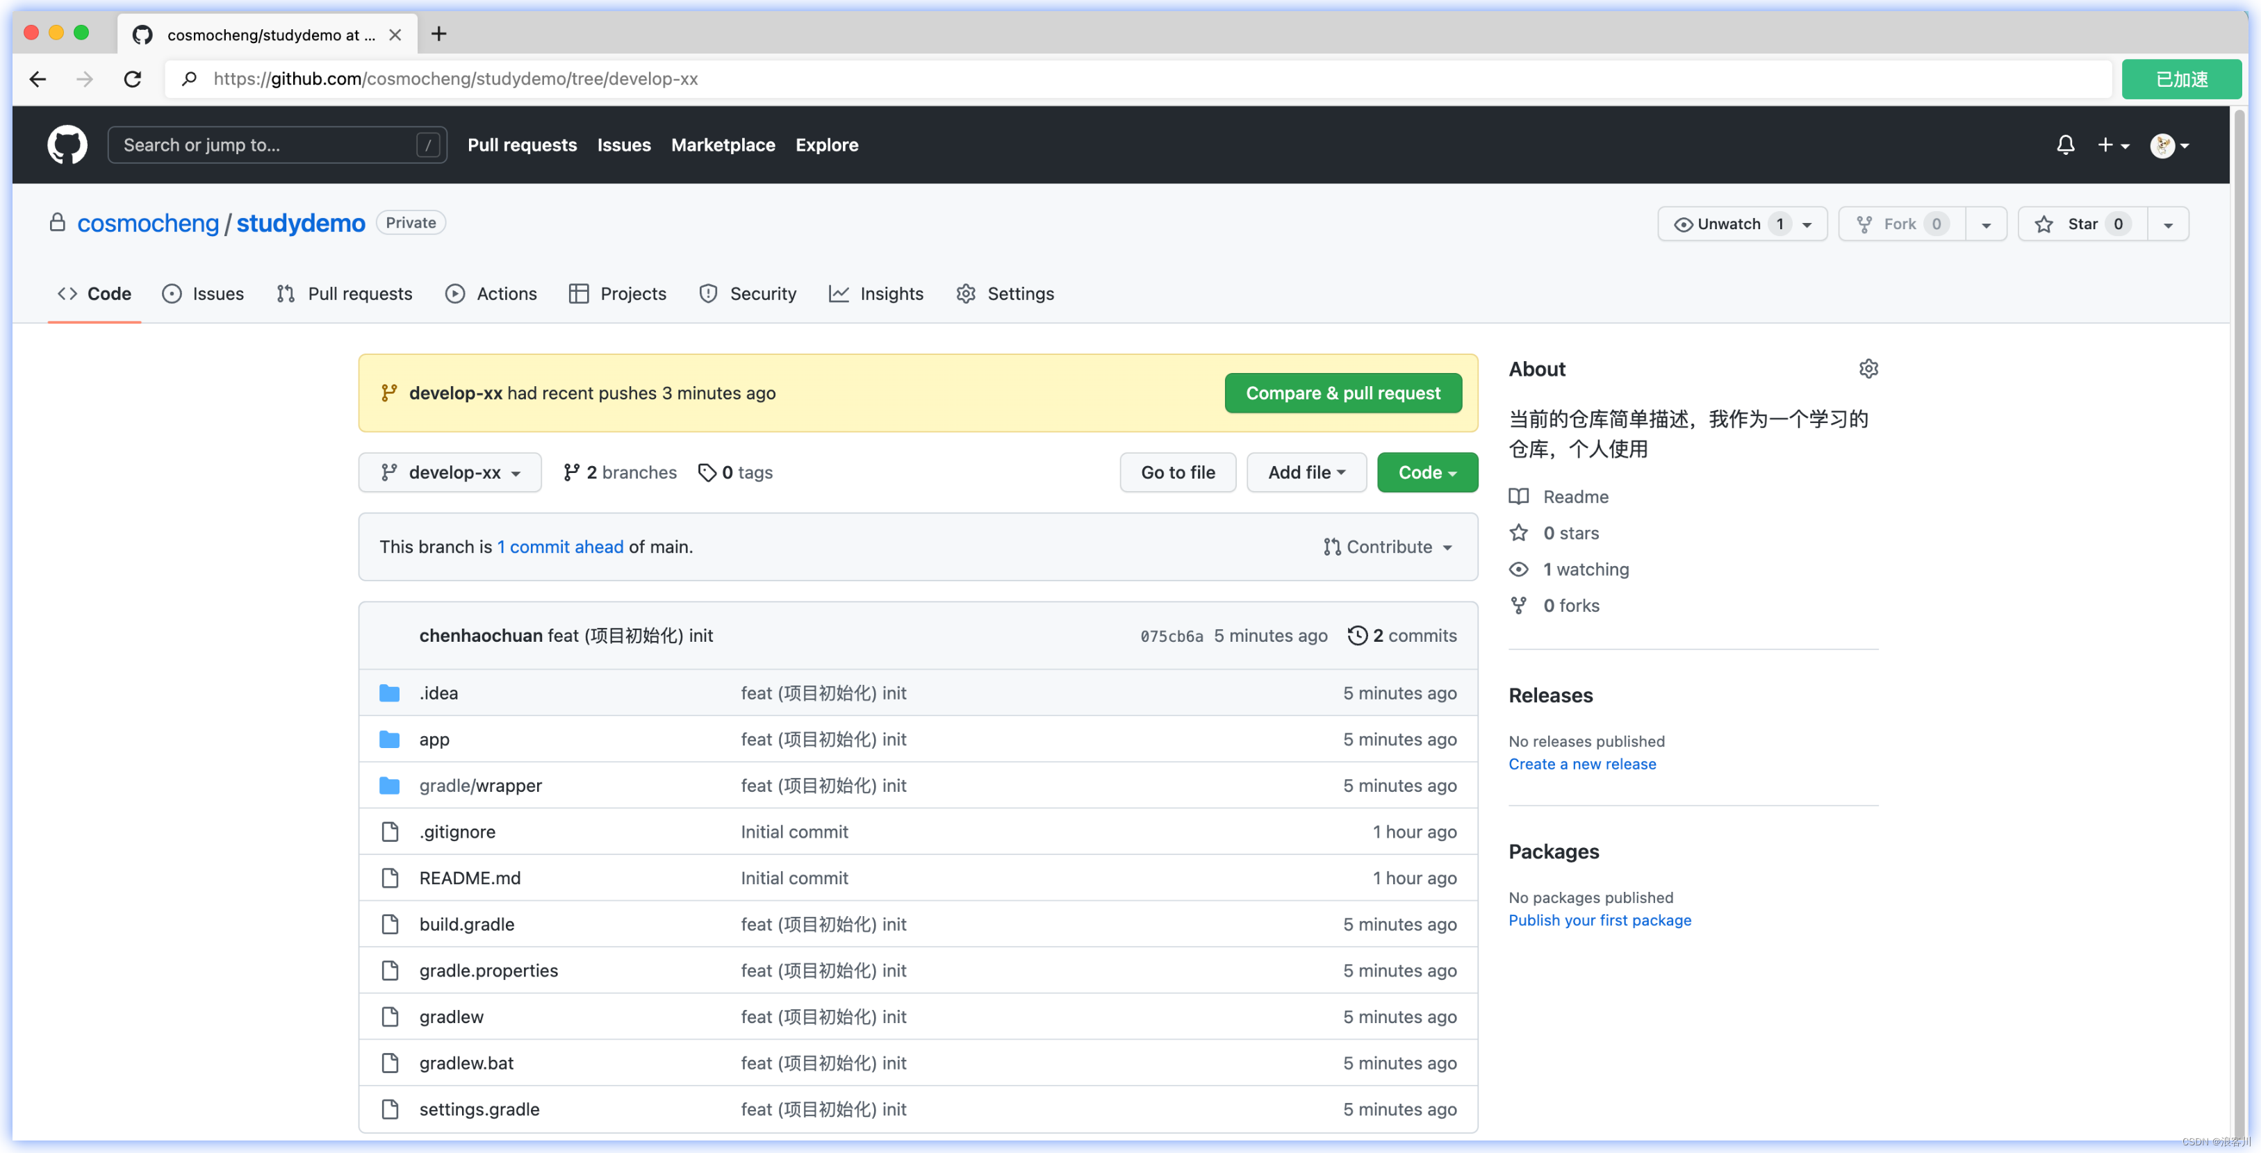Open Marketplace in top navbar
The width and height of the screenshot is (2261, 1153).
723,144
